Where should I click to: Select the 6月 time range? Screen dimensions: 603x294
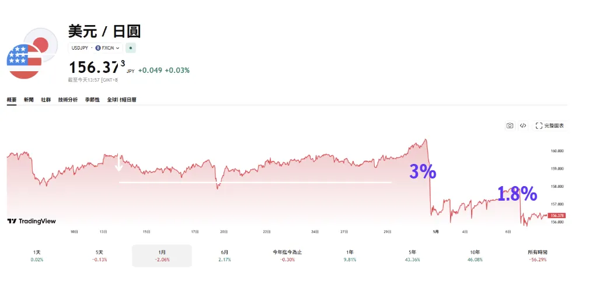[225, 256]
